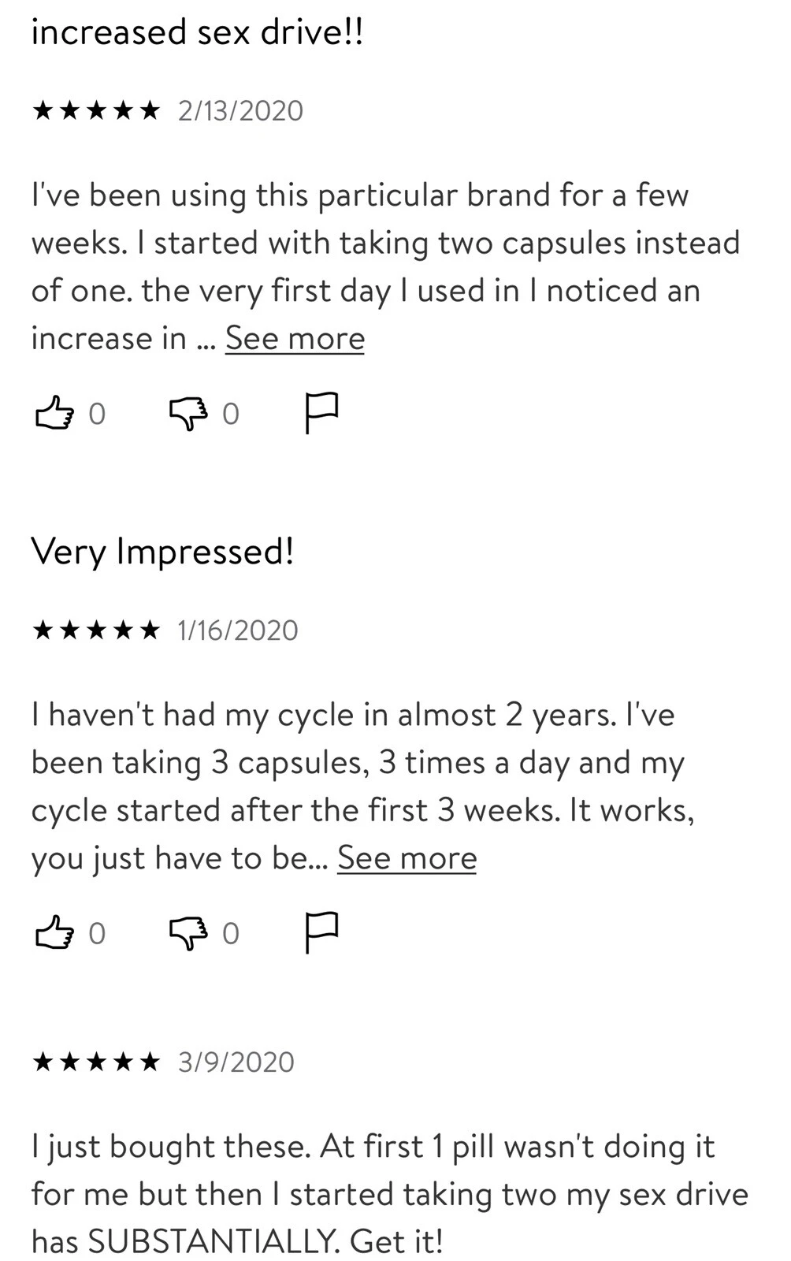Screen dimensions: 791x1261
Task: Open the 'increased sex drive!!' review title
Action: (x=197, y=33)
